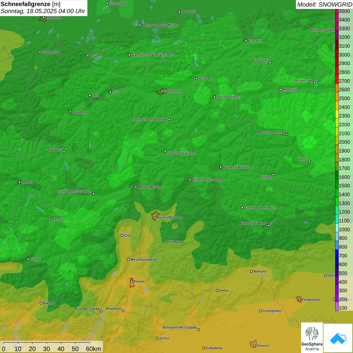Screen dimensions: 353x353
Task: Click the Trento city marker
Action: 132,281
